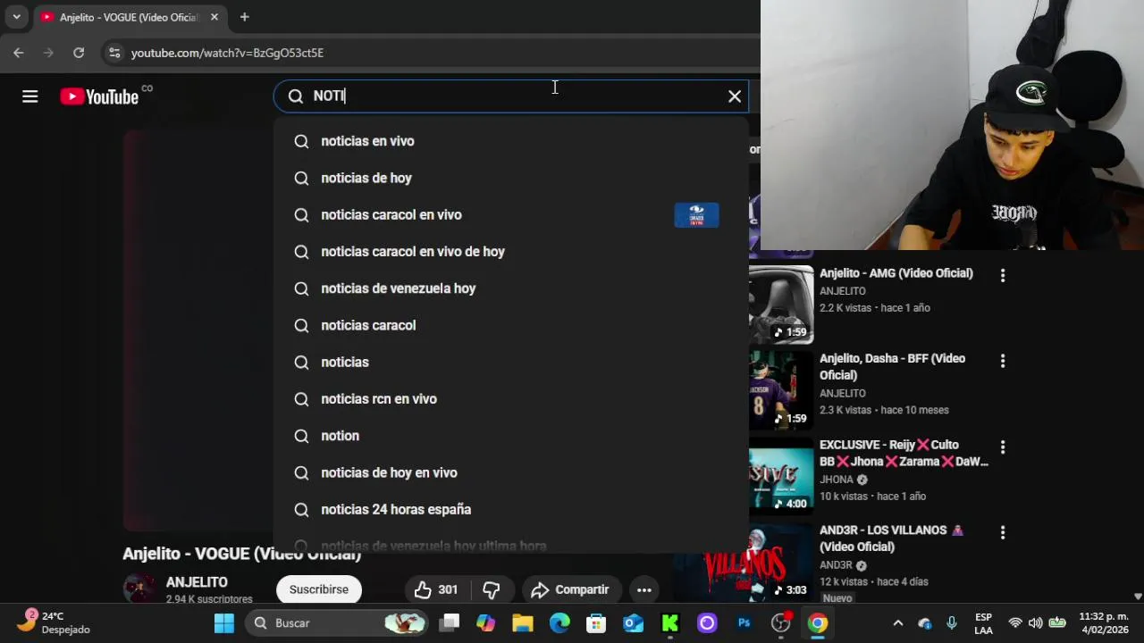1144x643 pixels.
Task: Click the address bar URL
Action: (227, 53)
